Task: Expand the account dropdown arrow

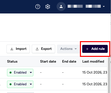Action: (104, 6)
